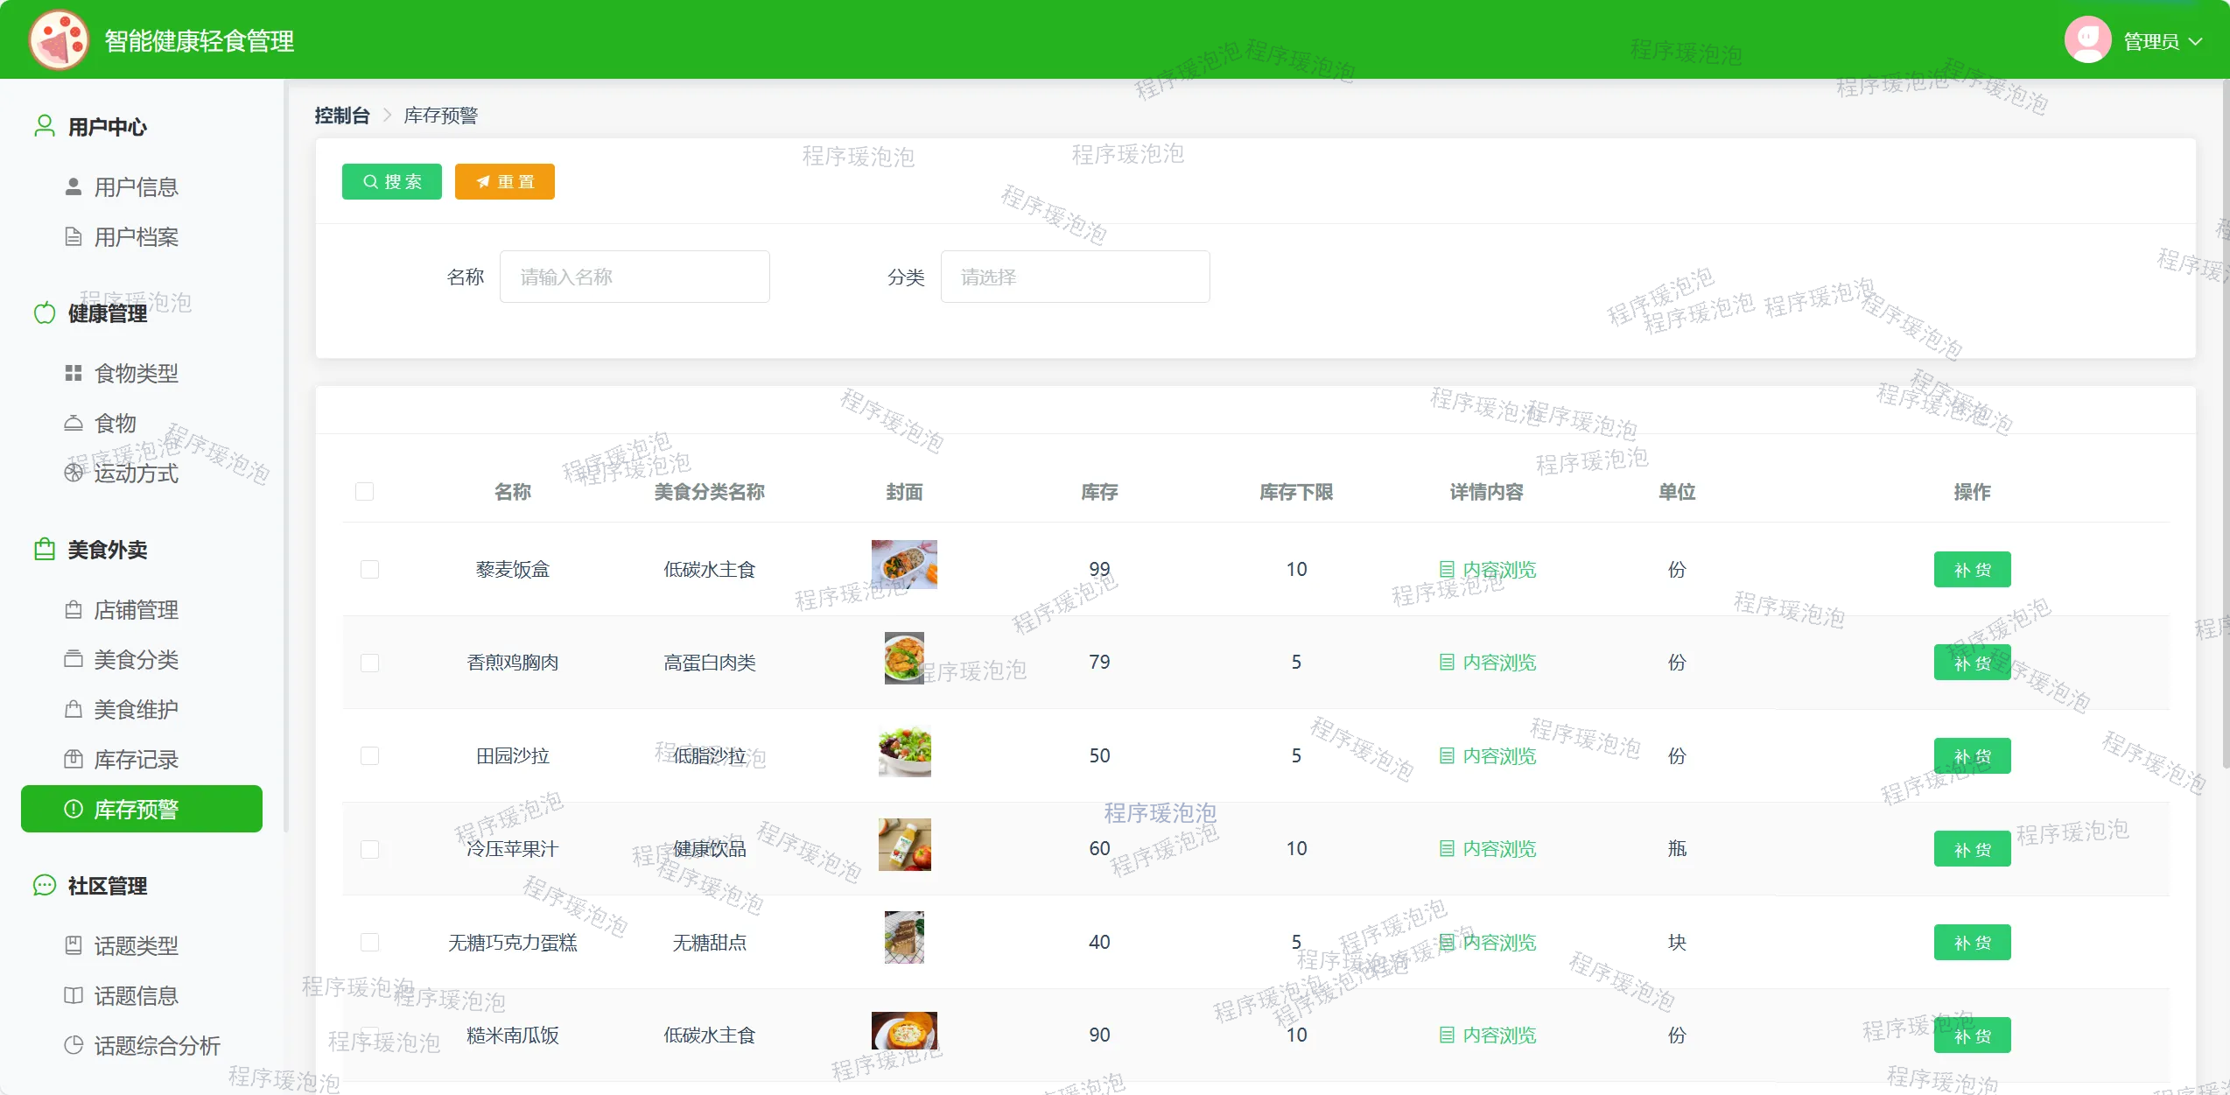The image size is (2230, 1095).
Task: Click the 运动方式 ball icon in the sidebar
Action: [x=74, y=474]
